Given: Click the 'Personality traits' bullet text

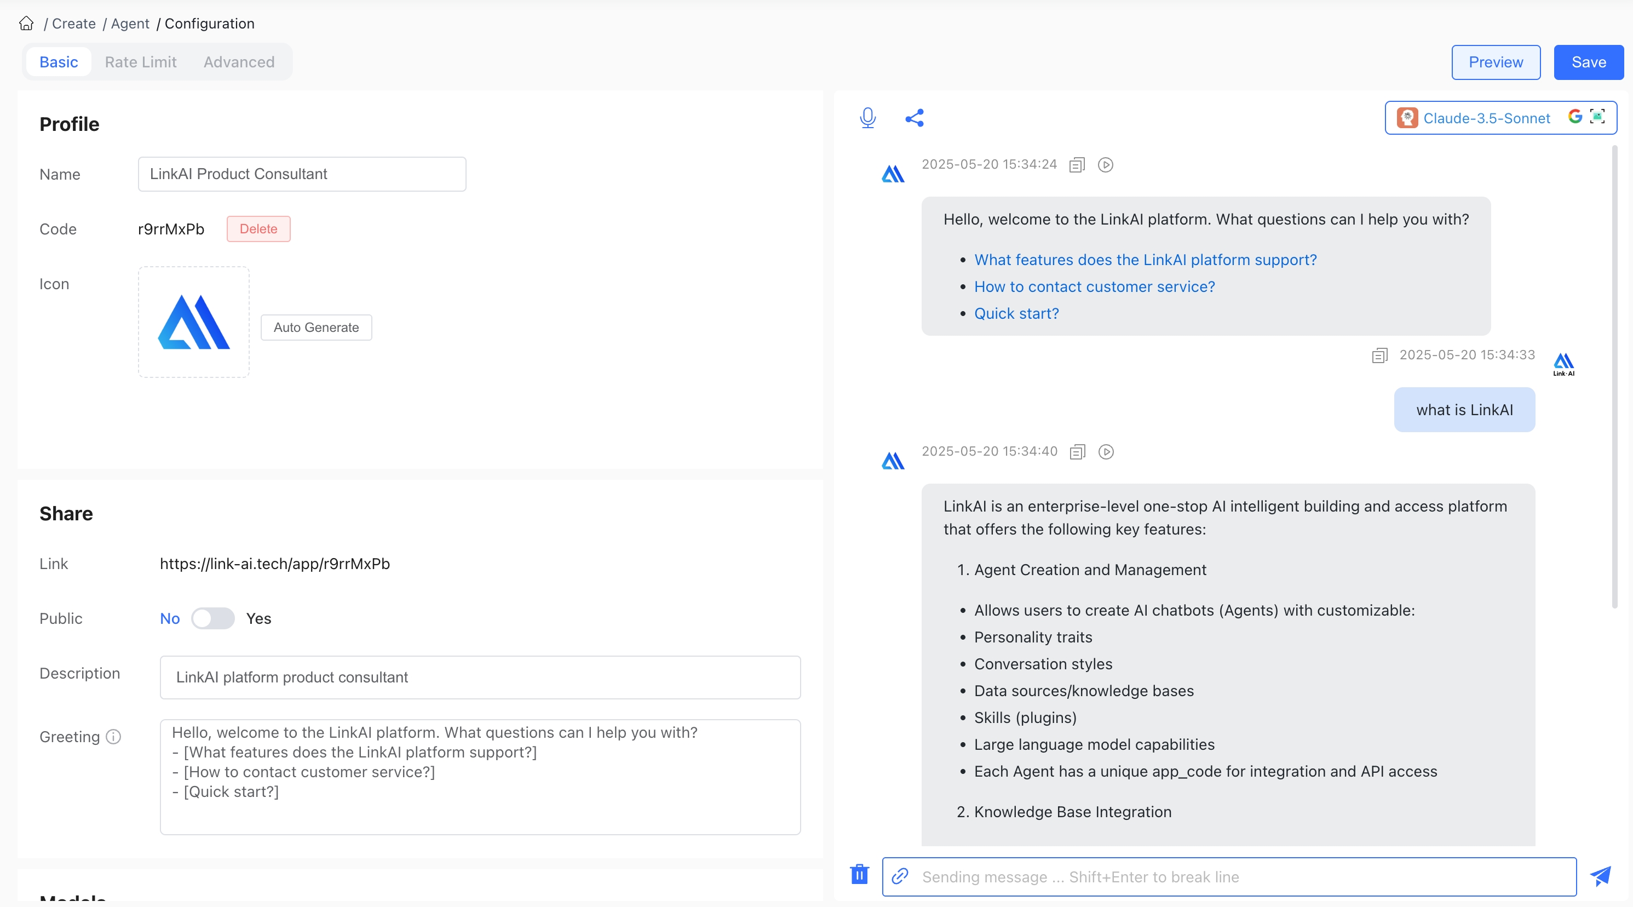Looking at the screenshot, I should point(1033,637).
